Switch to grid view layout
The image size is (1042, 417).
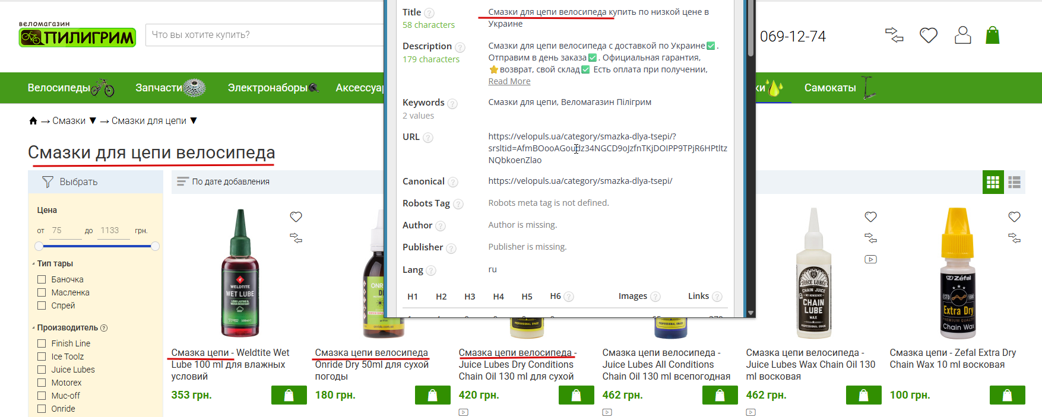click(x=993, y=182)
